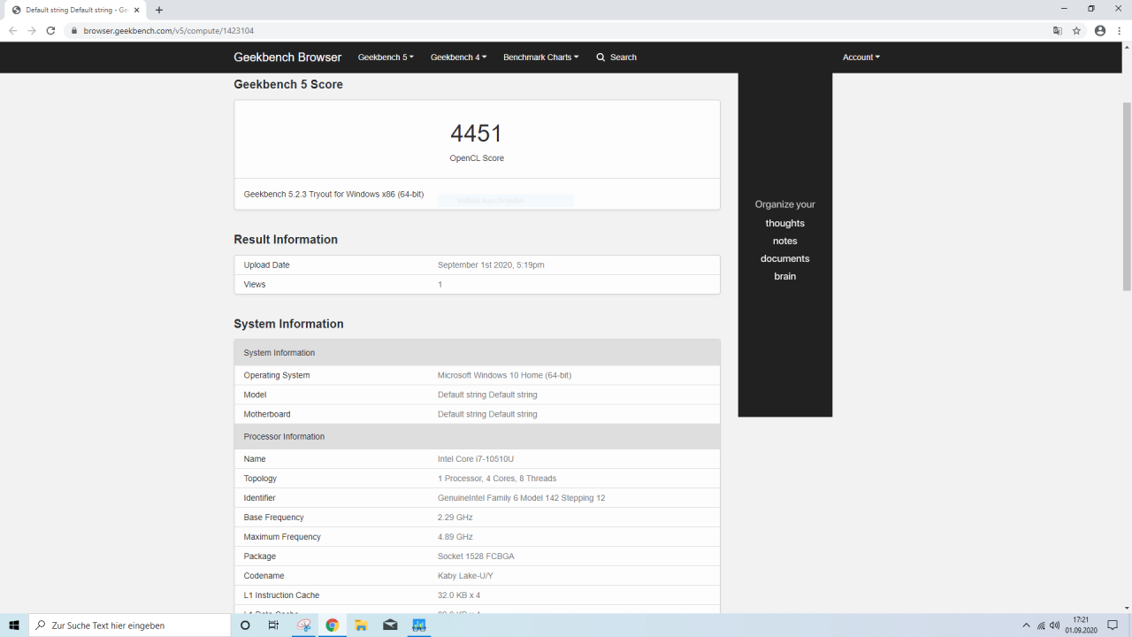This screenshot has width=1132, height=637.
Task: Click the padlock site info icon
Action: point(74,30)
